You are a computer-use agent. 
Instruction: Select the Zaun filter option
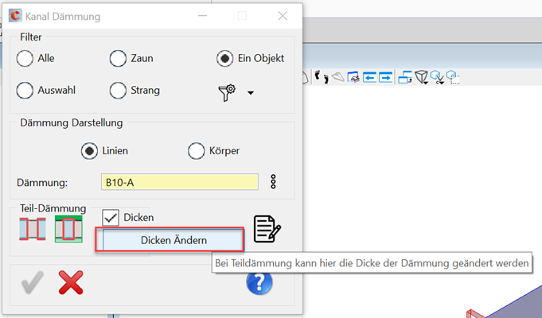coord(118,58)
